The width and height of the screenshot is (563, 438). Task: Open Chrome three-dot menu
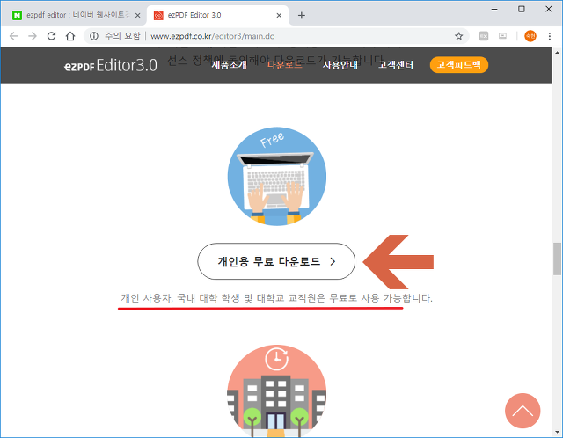(549, 36)
